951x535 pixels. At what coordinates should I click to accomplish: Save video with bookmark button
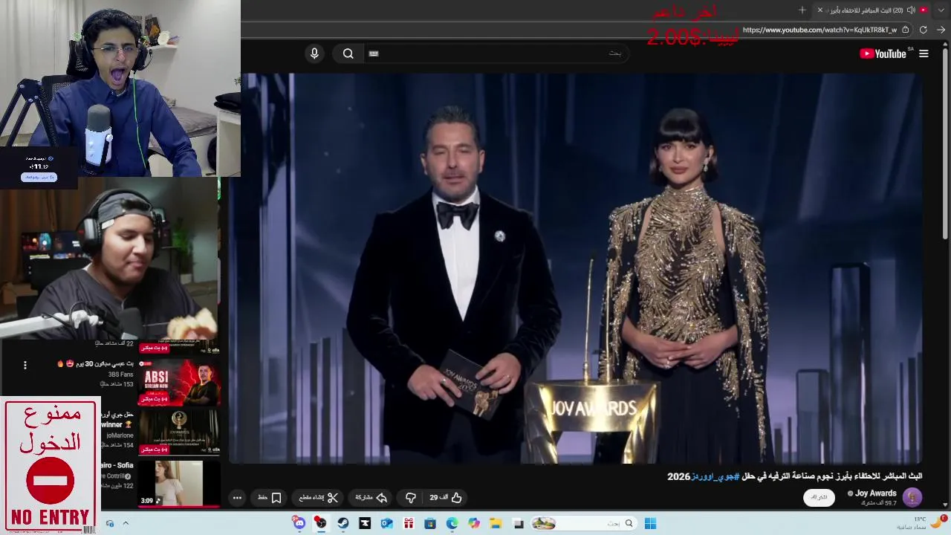coord(270,498)
